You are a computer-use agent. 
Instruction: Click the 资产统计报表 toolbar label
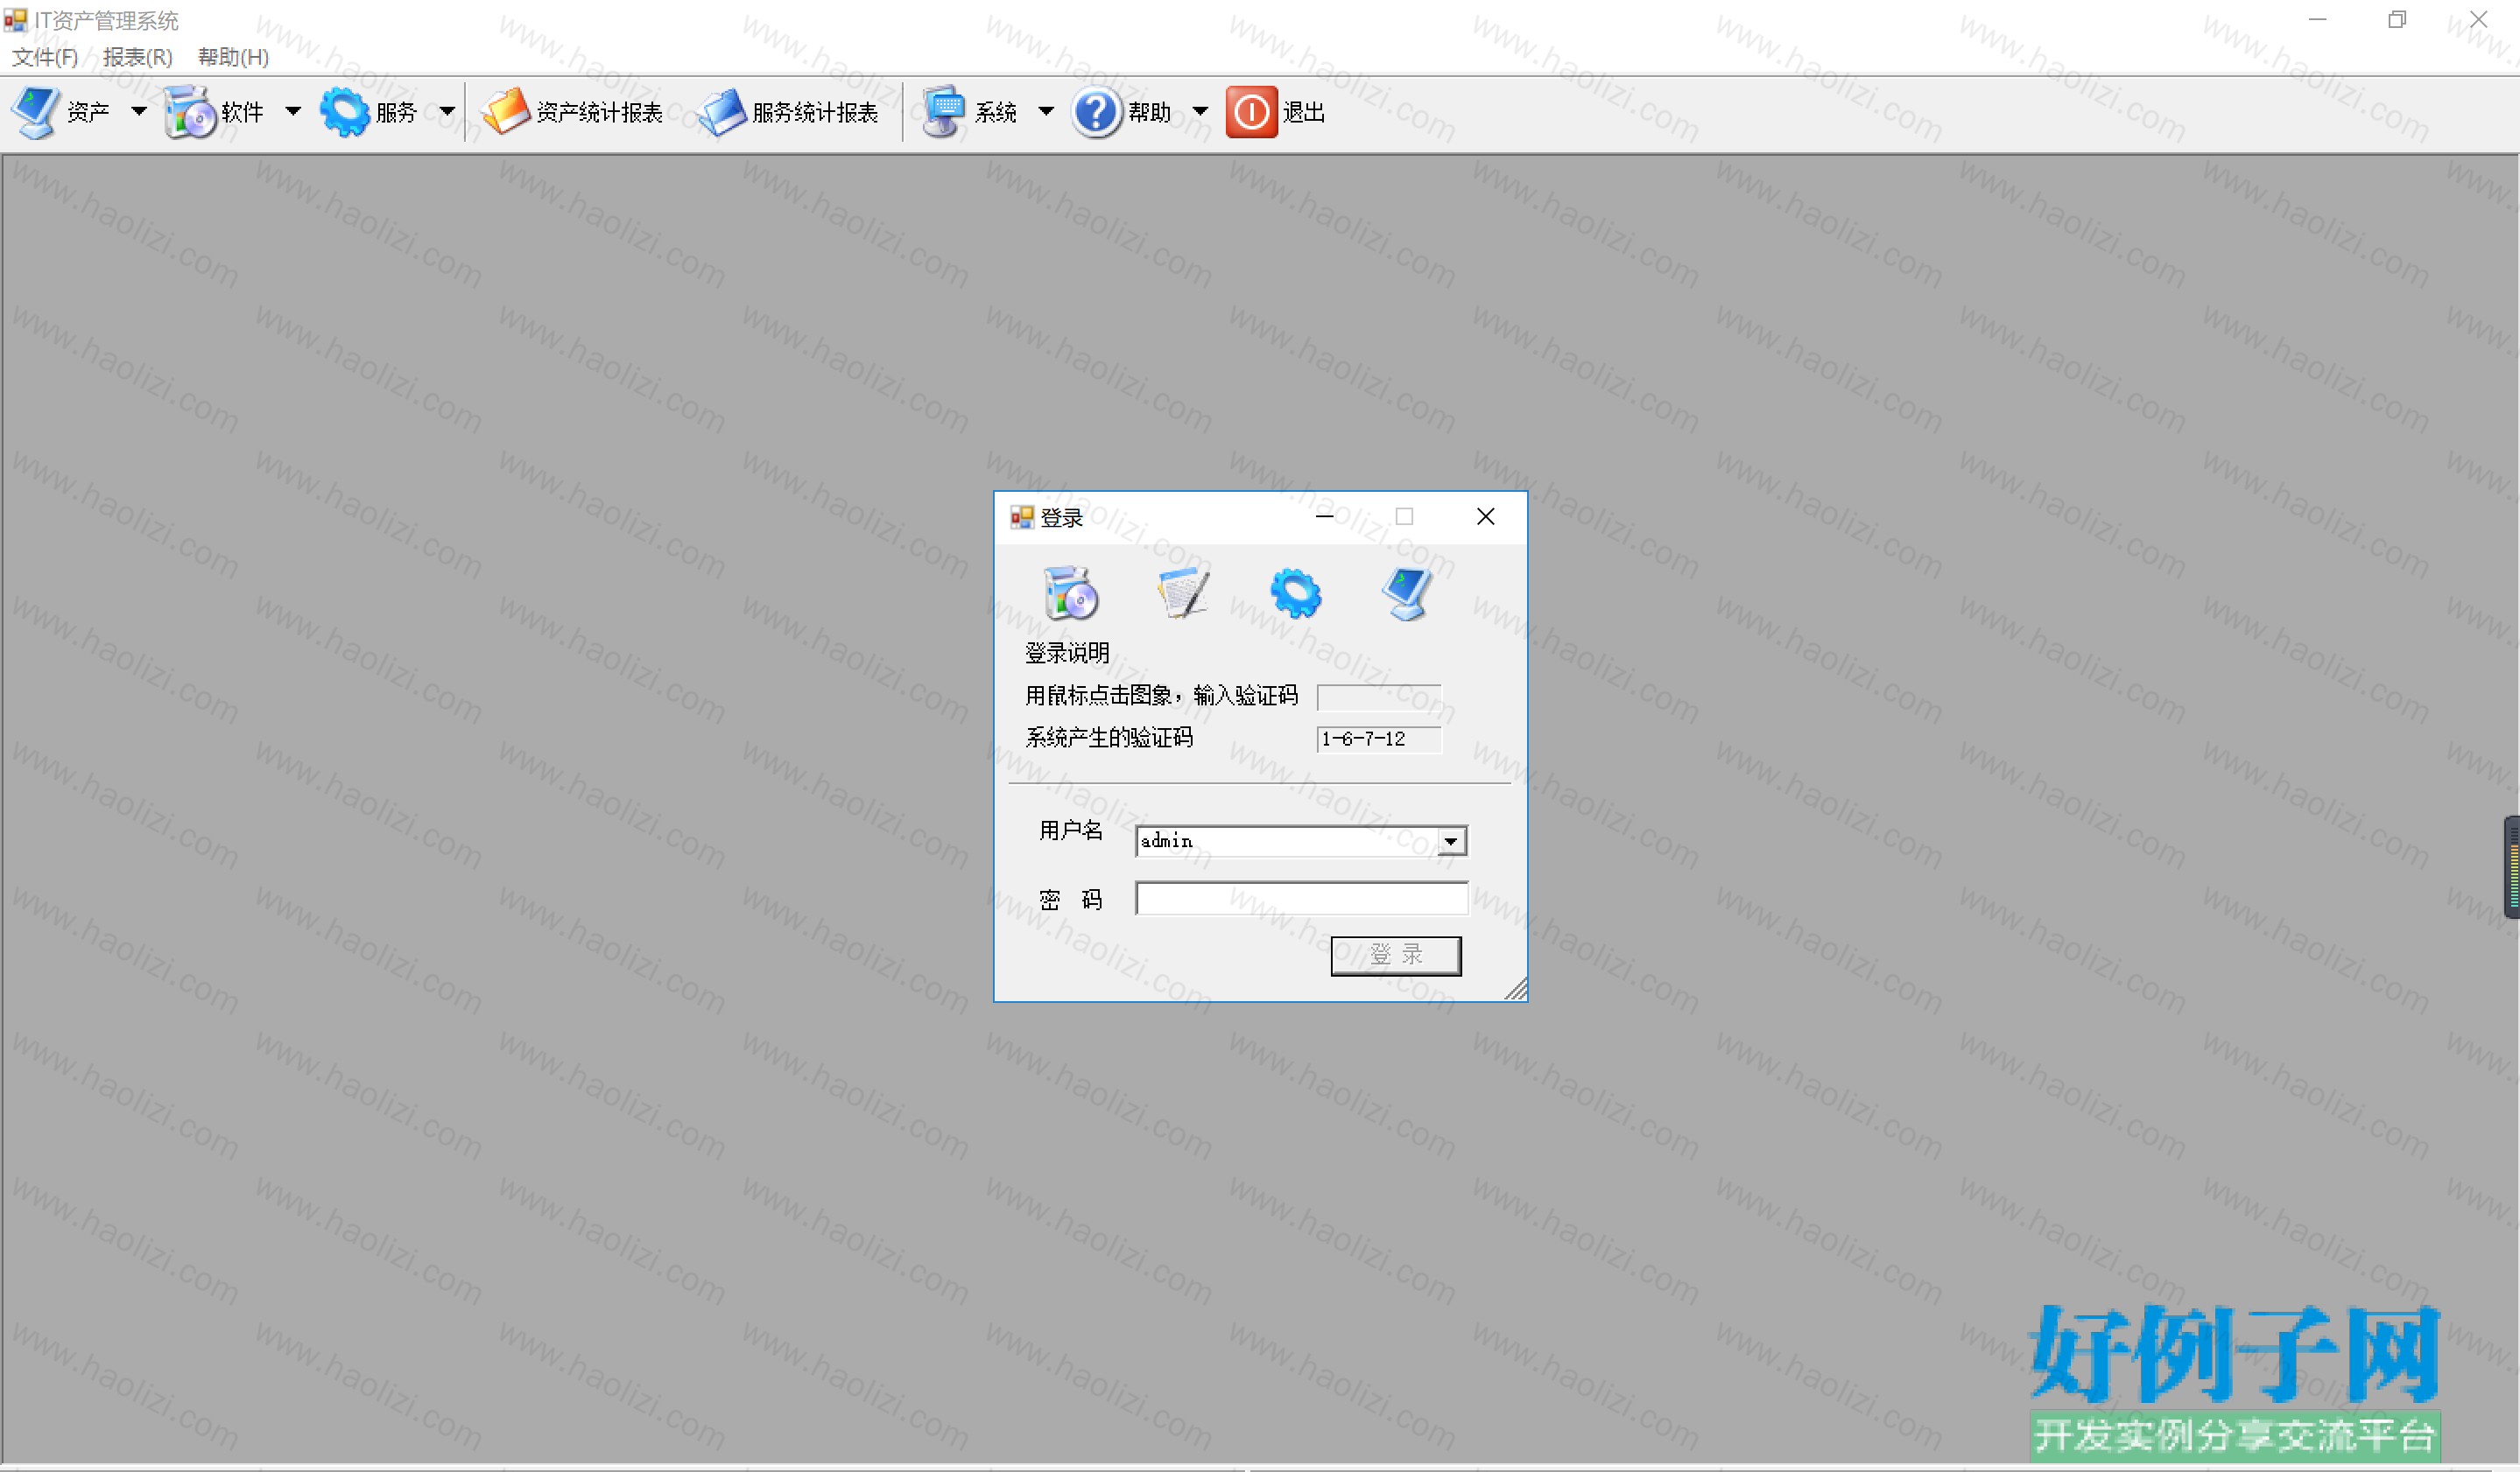coord(599,112)
